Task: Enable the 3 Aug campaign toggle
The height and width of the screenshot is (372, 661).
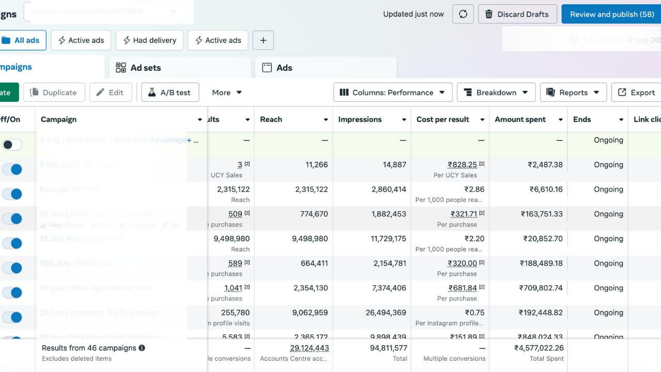Action: 12,145
